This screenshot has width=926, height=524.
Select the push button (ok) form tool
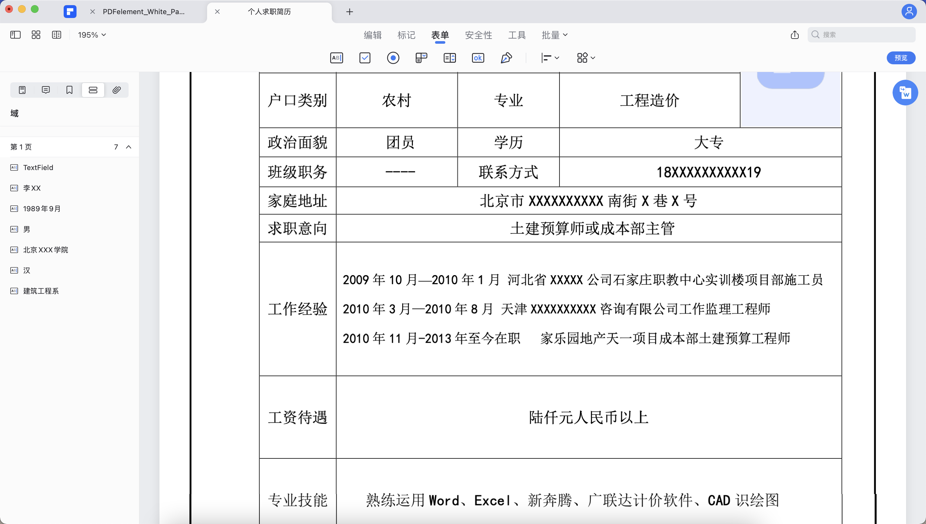click(477, 58)
